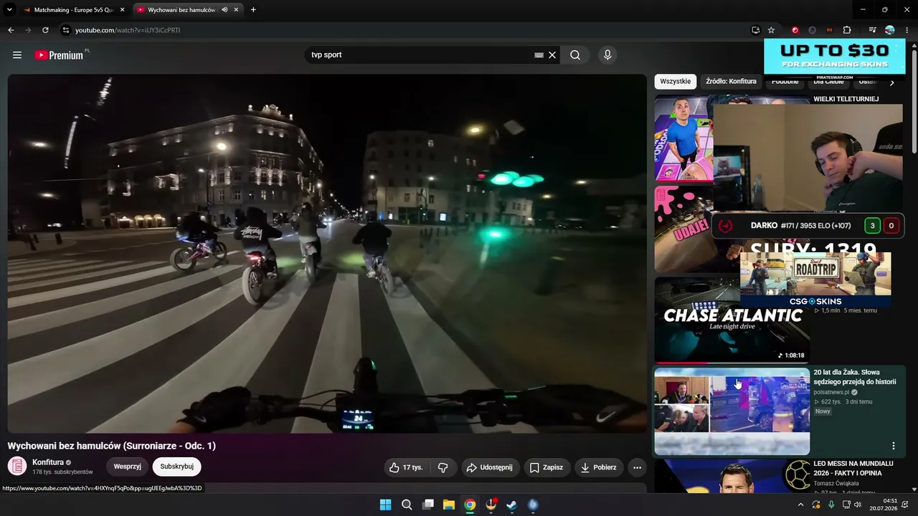Open Windows taskbar search
This screenshot has width=918, height=516.
(407, 505)
